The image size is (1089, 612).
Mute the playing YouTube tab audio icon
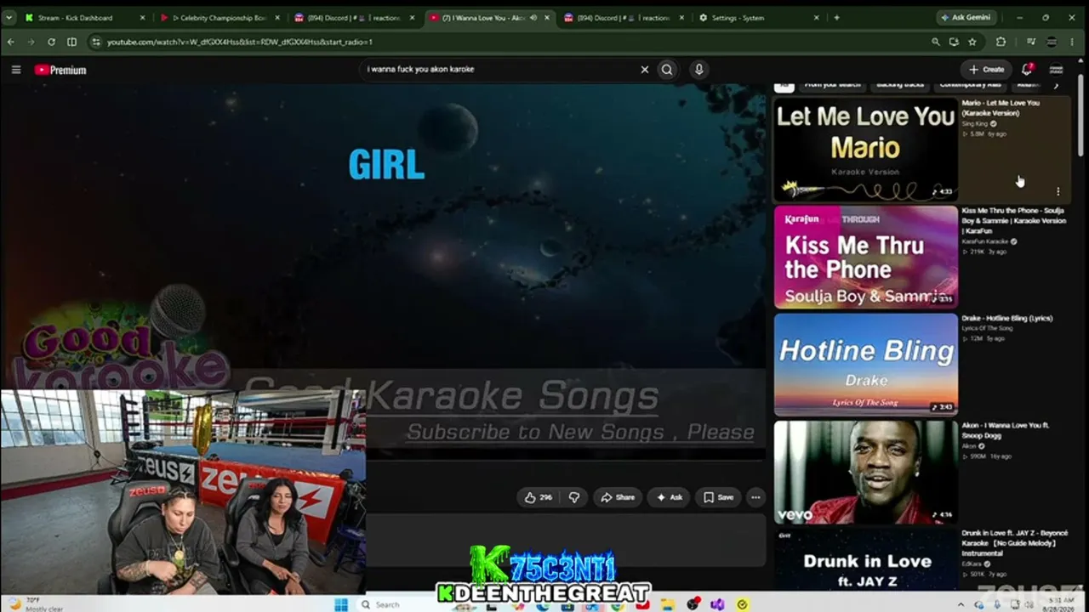(x=534, y=18)
